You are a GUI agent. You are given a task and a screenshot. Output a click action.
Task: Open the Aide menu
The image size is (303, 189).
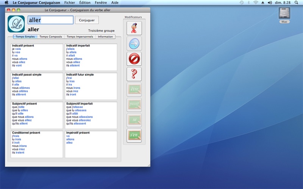tap(115, 3)
